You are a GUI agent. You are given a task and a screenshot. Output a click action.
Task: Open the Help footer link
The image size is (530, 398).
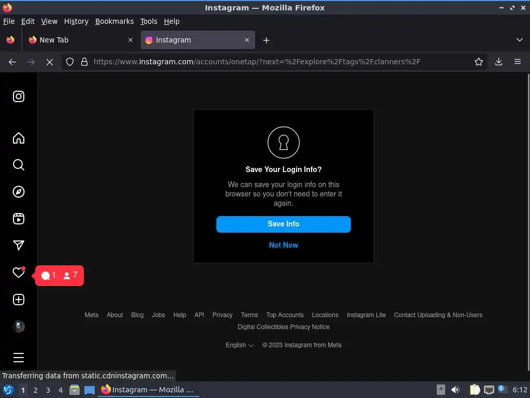coord(180,315)
